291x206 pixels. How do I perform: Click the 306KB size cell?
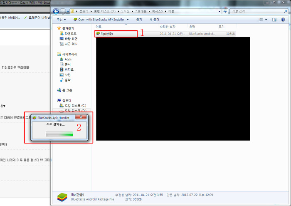click(230, 34)
